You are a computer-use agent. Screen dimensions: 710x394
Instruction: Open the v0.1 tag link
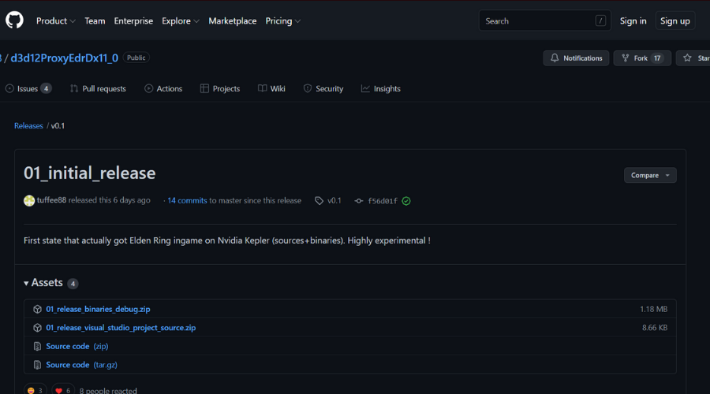coord(334,200)
